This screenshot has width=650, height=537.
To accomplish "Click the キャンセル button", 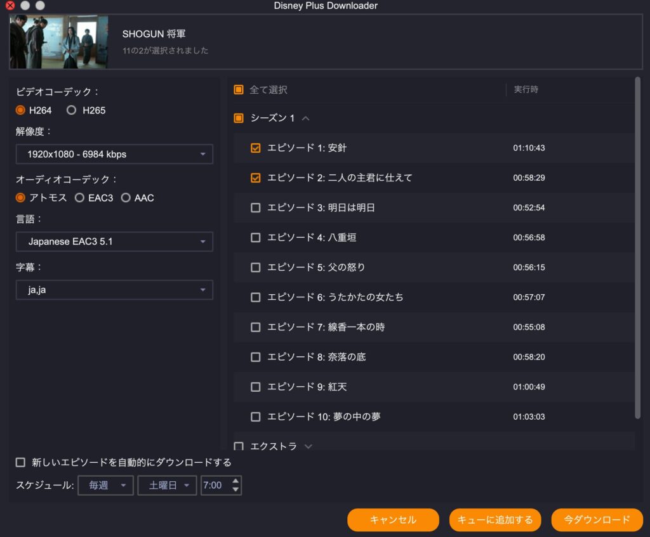I will (393, 520).
